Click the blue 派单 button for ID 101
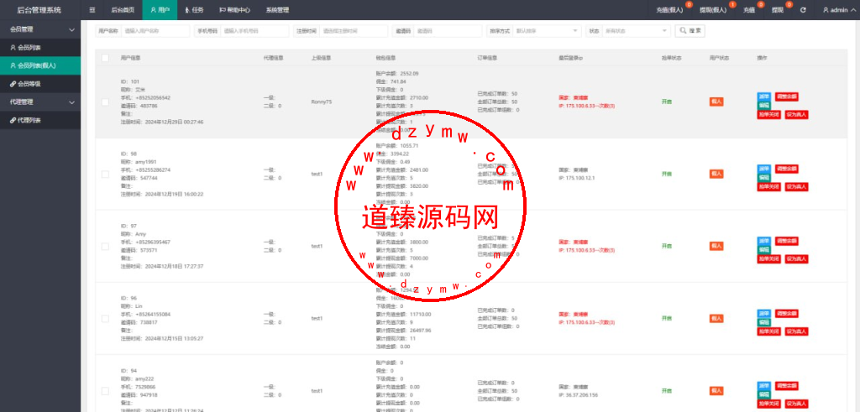Image resolution: width=860 pixels, height=412 pixels. click(764, 96)
